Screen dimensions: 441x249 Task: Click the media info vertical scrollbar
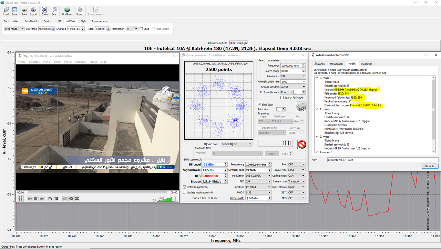(434, 114)
